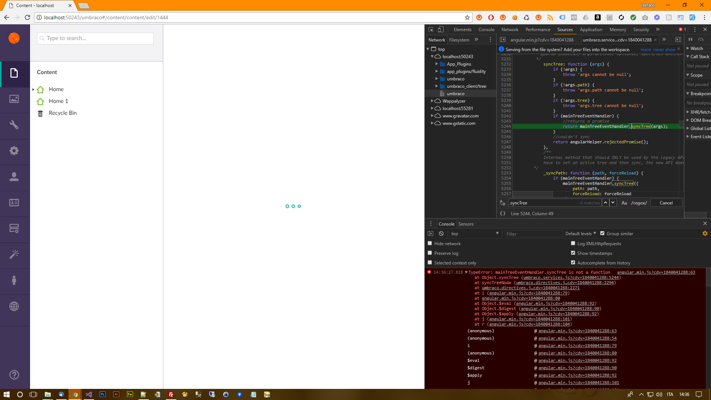Uncheck the Show timestamps checkbox
Viewport: 711px width, 400px height.
pyautogui.click(x=573, y=253)
